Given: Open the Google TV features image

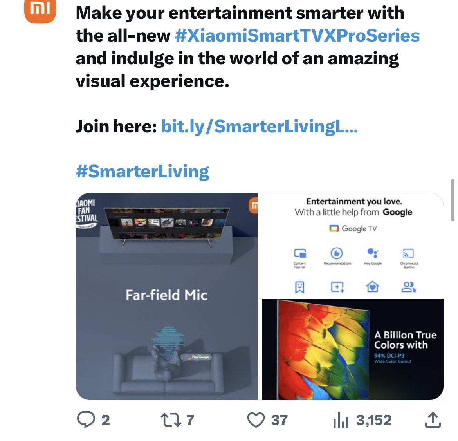Looking at the screenshot, I should (x=352, y=246).
